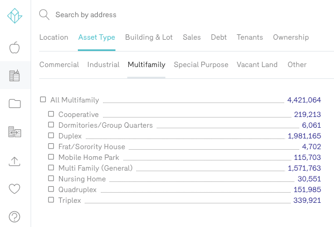The image size is (334, 227).
Task: Focus the Search by address field
Action: 161,15
